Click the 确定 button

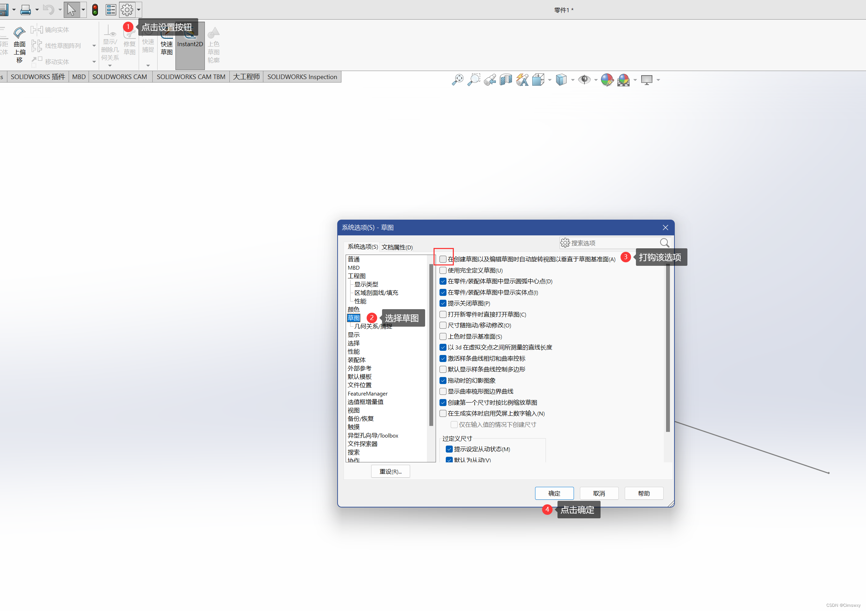coord(554,493)
